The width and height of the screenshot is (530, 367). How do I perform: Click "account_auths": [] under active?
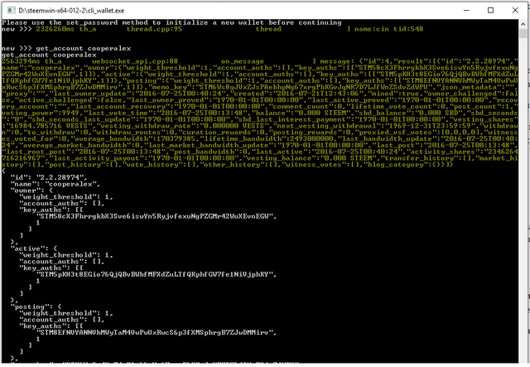pyautogui.click(x=61, y=262)
